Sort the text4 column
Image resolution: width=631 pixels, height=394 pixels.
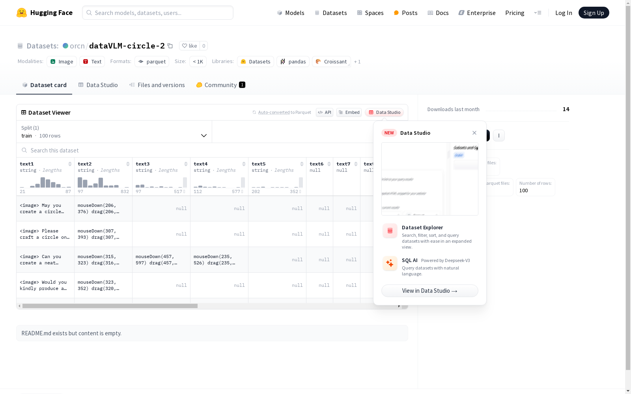[x=244, y=164]
